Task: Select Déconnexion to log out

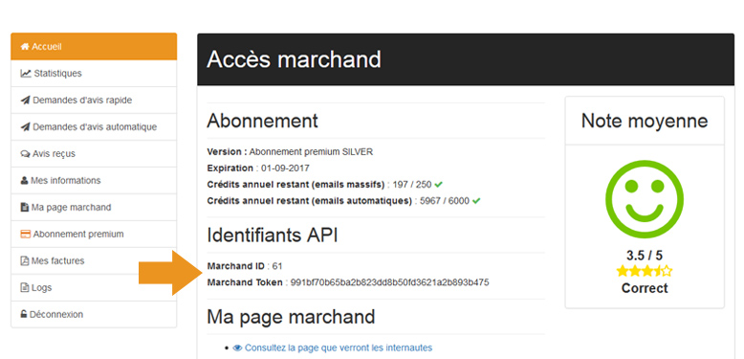Action: tap(94, 314)
